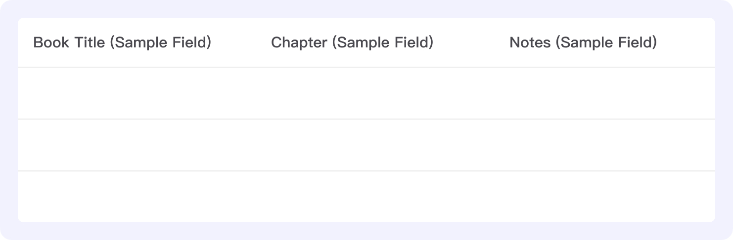The image size is (733, 240).
Task: Click the Book Title (Sample Field) column header
Action: click(x=122, y=42)
